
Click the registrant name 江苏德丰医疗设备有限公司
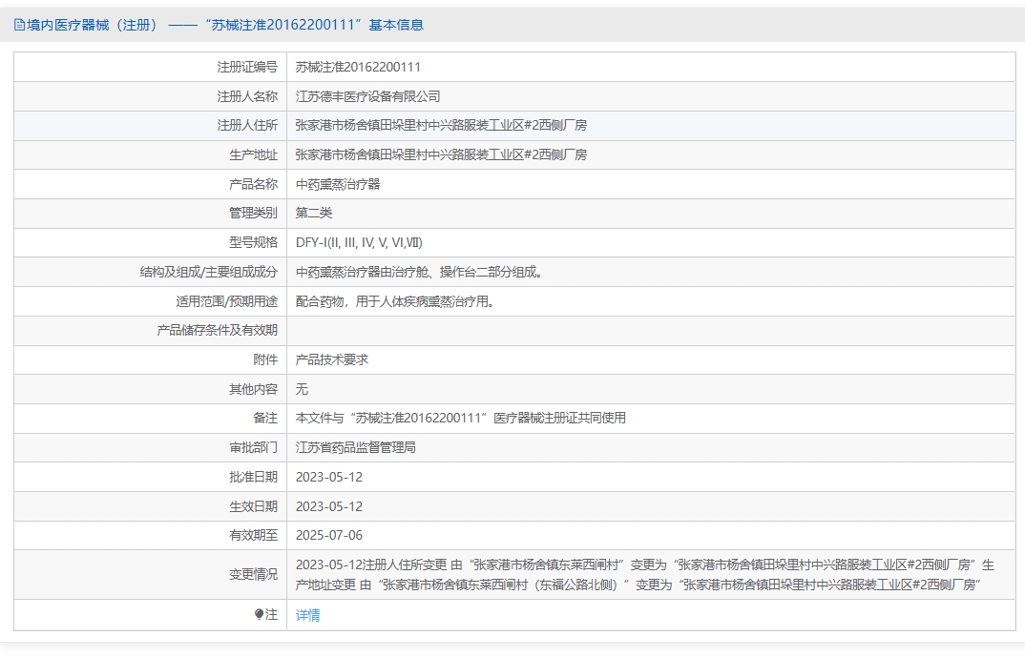click(368, 96)
